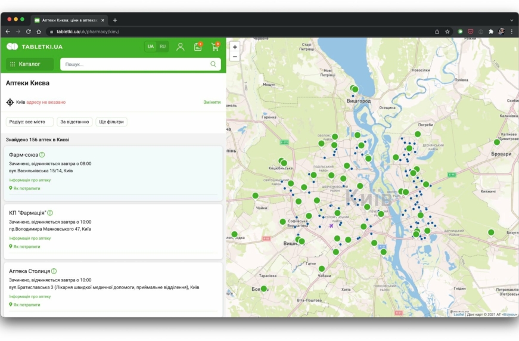Click the search magnifier icon
This screenshot has width=519, height=341.
213,64
